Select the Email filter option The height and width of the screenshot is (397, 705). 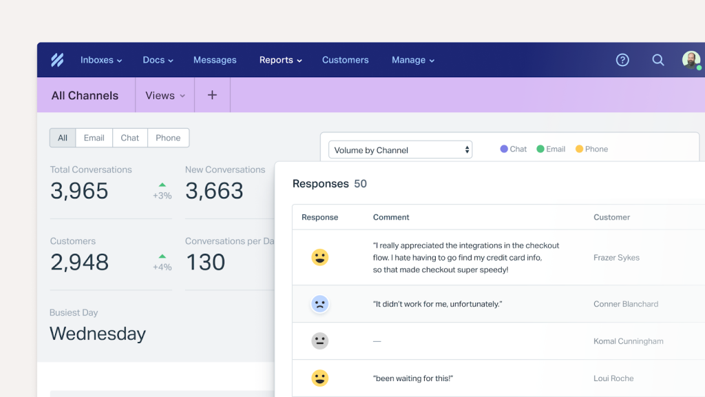94,138
